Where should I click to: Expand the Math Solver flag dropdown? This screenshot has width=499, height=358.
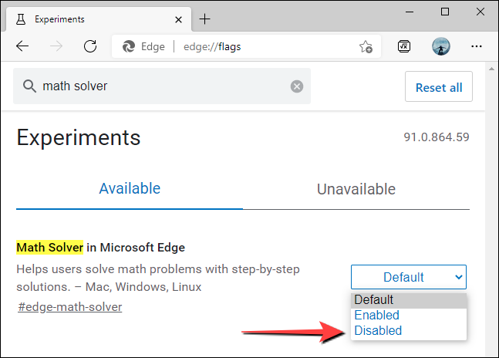[409, 277]
